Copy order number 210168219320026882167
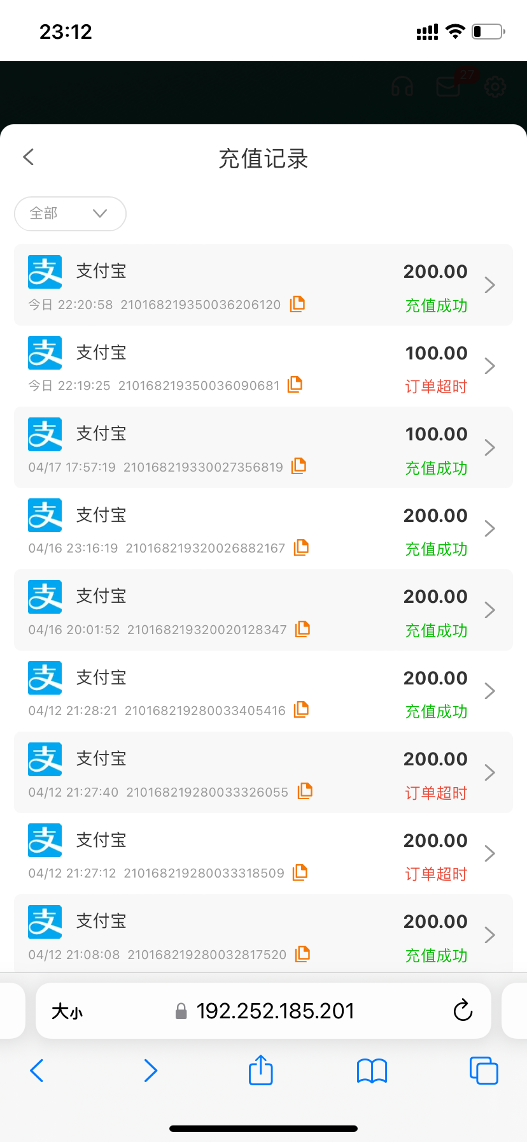Viewport: 527px width, 1142px height. point(301,547)
